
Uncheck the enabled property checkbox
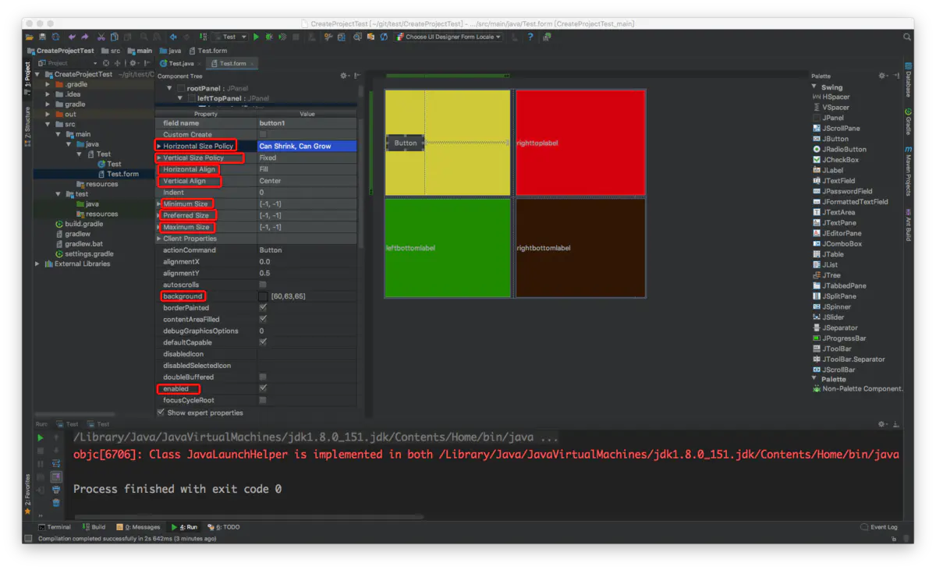point(263,388)
